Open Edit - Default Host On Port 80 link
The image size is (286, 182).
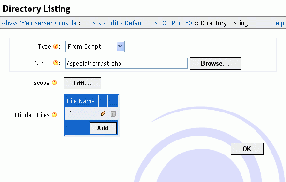click(x=150, y=23)
